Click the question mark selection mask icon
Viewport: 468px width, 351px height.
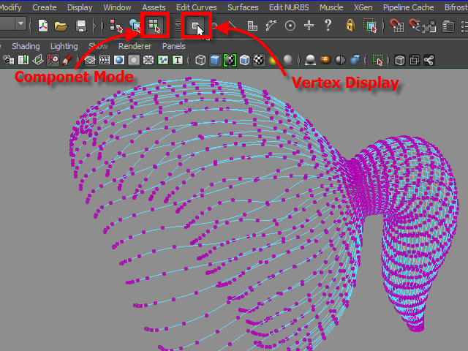[x=328, y=26]
